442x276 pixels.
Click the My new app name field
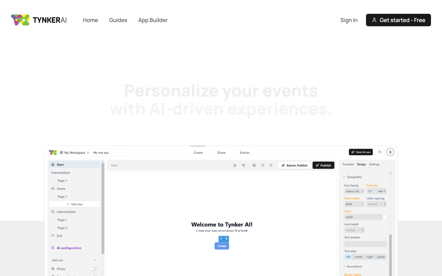coord(112,152)
